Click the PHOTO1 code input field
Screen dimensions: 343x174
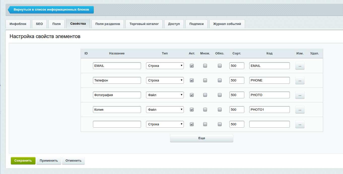click(269, 110)
